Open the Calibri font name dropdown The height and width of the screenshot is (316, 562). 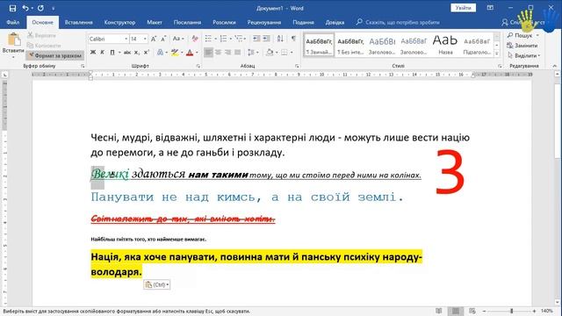[x=126, y=39]
